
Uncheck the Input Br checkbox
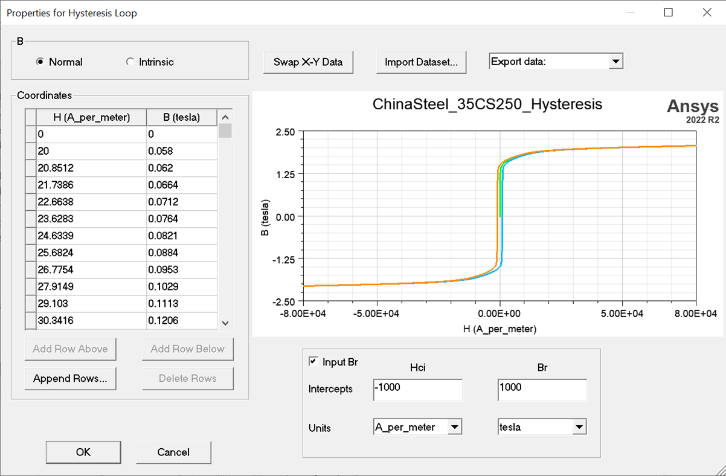(313, 362)
